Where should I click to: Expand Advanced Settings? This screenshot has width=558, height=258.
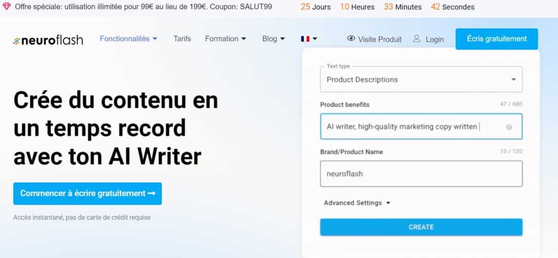click(357, 203)
